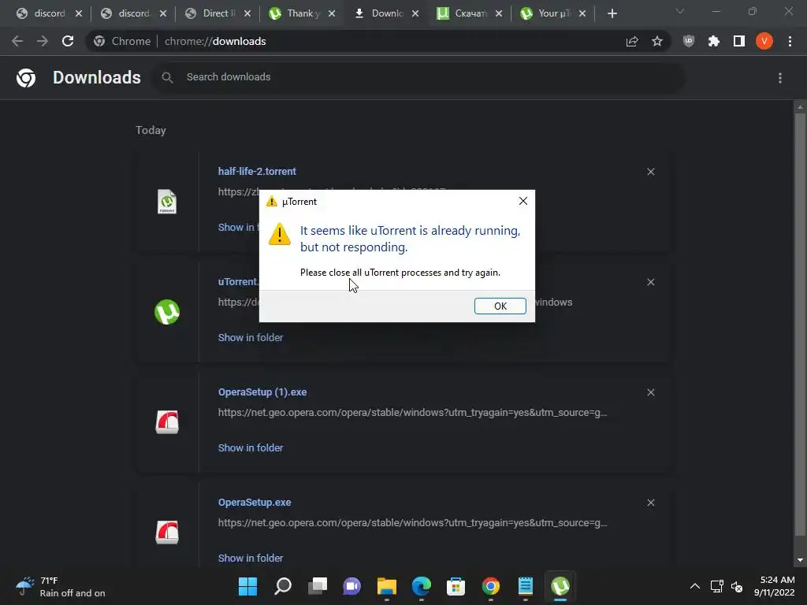The width and height of the screenshot is (807, 605).
Task: Bookmark this page with the star
Action: pos(656,41)
